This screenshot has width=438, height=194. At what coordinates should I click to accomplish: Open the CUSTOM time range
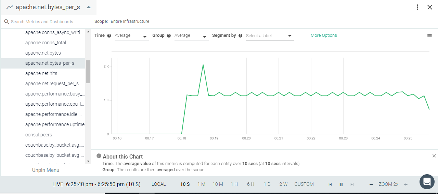click(304, 184)
